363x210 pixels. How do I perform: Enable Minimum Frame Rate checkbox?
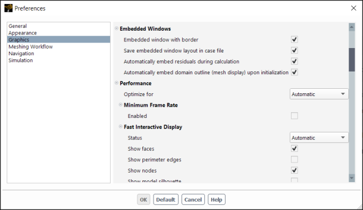294,116
